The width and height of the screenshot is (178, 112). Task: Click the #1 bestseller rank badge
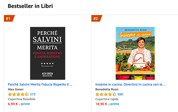8,18
